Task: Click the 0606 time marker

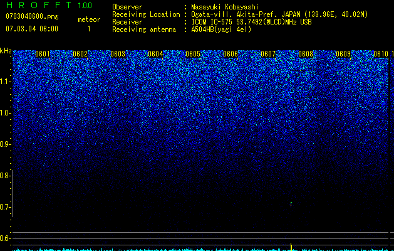Action: 231,54
